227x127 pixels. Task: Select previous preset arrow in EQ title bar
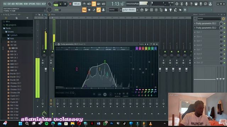pos(146,44)
